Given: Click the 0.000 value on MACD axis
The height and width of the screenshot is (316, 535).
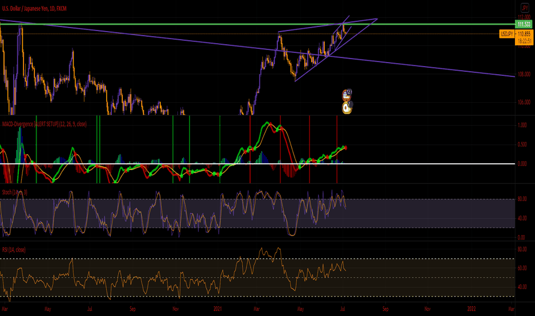Looking at the screenshot, I should 522,164.
